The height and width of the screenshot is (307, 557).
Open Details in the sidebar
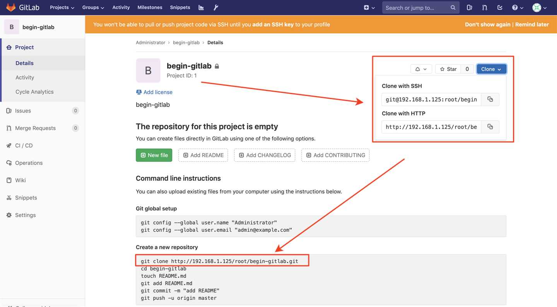click(43, 63)
